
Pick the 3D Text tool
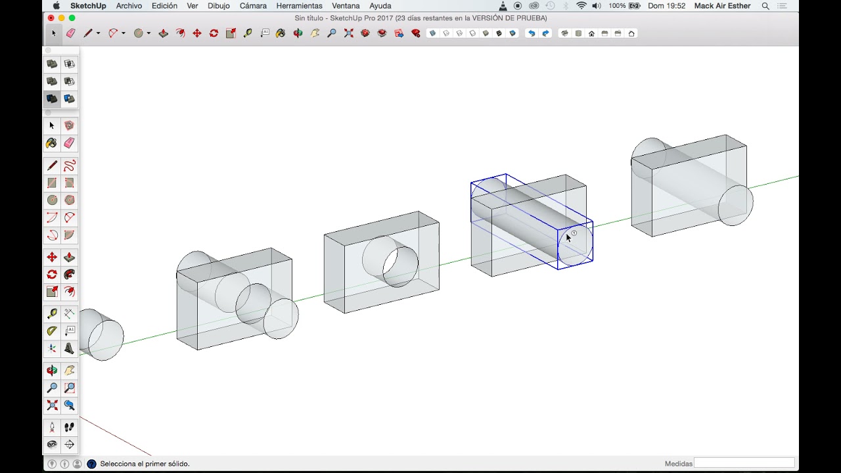pos(69,349)
